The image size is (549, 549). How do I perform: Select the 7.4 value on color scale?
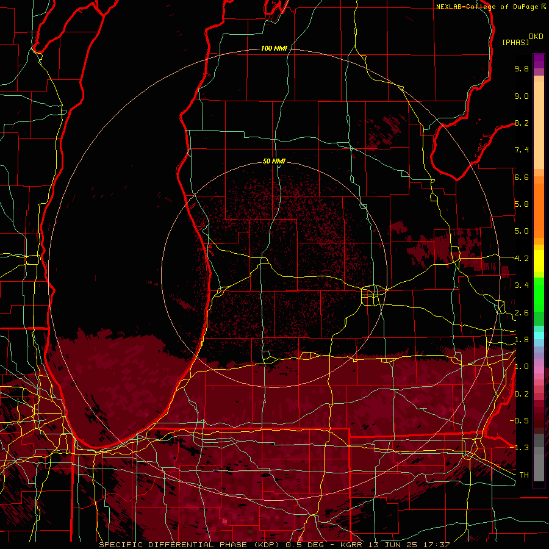pyautogui.click(x=522, y=150)
